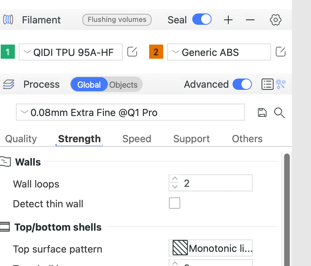Expand the 0.08mm Extra Fine preset dropdown
Screen dimensions: 311x266
pos(130,112)
